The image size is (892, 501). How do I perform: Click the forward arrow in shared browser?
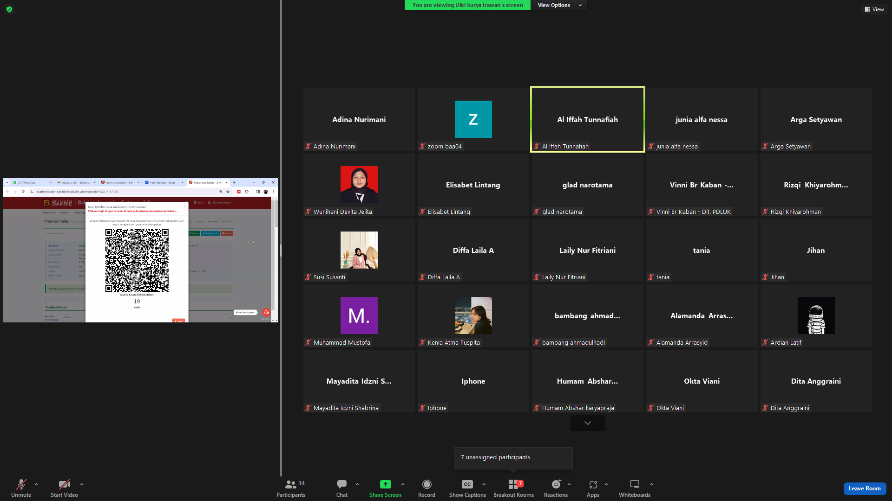[15, 192]
